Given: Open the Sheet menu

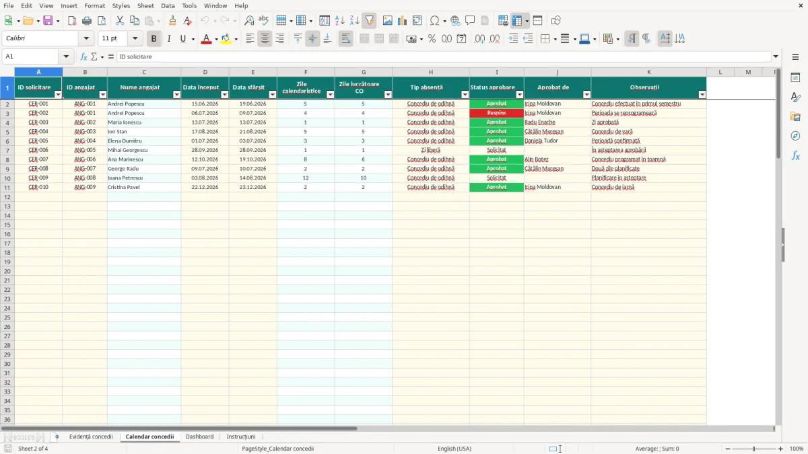Looking at the screenshot, I should tap(145, 5).
